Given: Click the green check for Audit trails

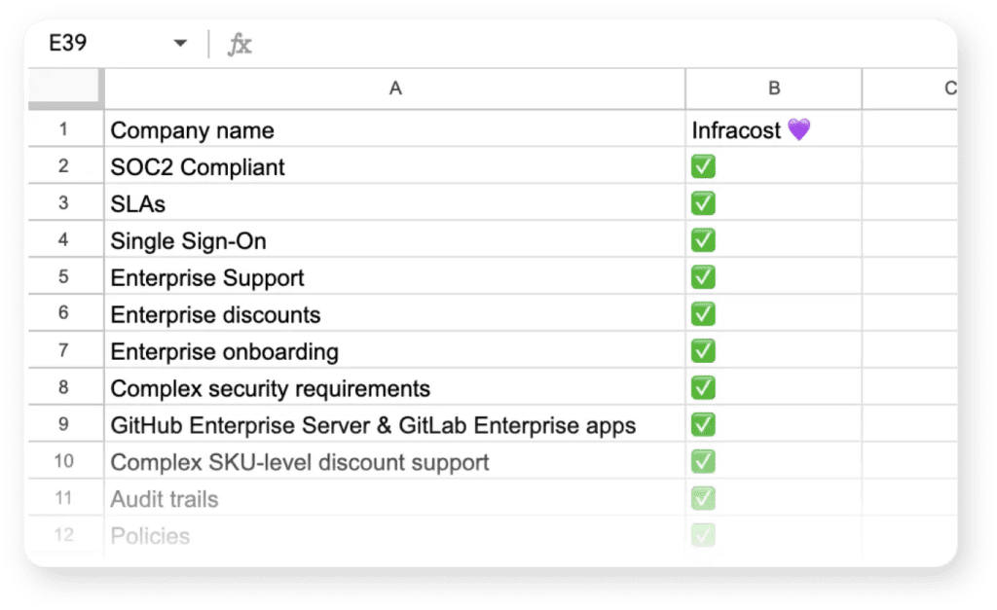Looking at the screenshot, I should (x=703, y=498).
